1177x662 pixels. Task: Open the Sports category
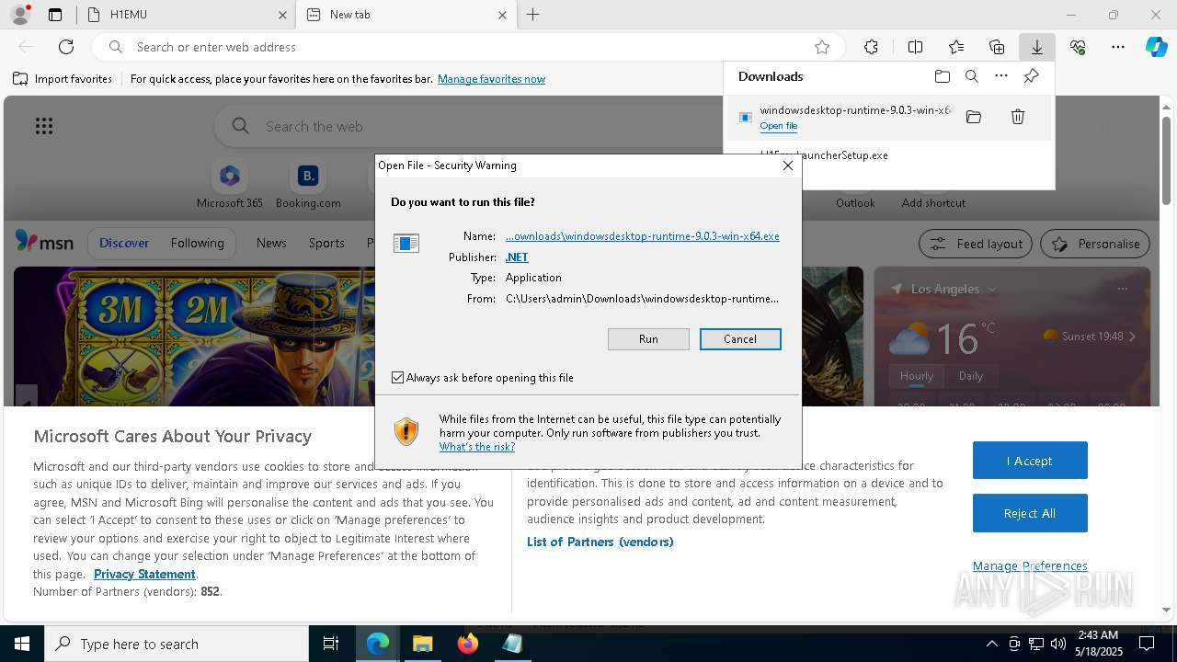pyautogui.click(x=326, y=243)
